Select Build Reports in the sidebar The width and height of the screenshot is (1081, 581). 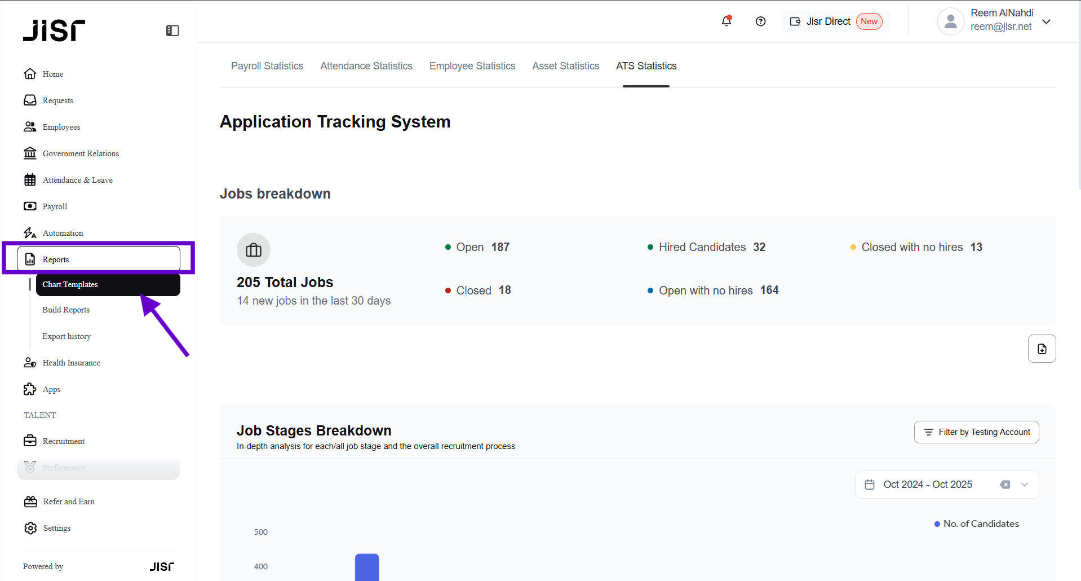point(66,310)
